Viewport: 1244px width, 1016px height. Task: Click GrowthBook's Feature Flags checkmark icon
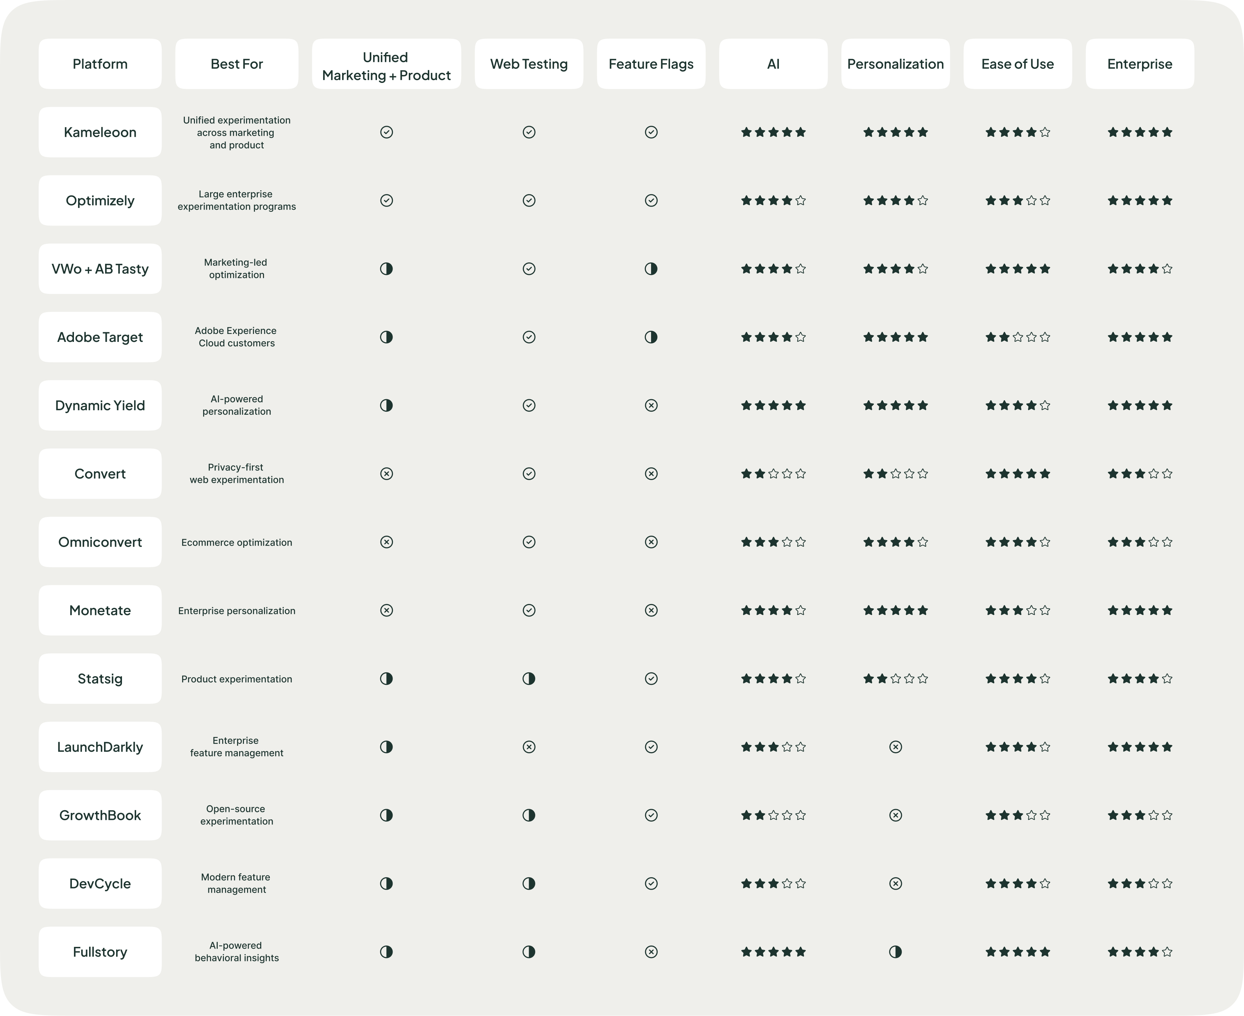tap(651, 815)
